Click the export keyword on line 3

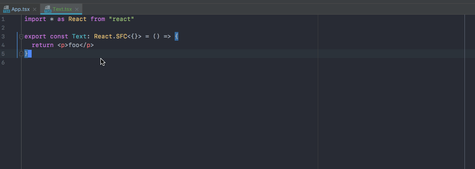[35, 37]
